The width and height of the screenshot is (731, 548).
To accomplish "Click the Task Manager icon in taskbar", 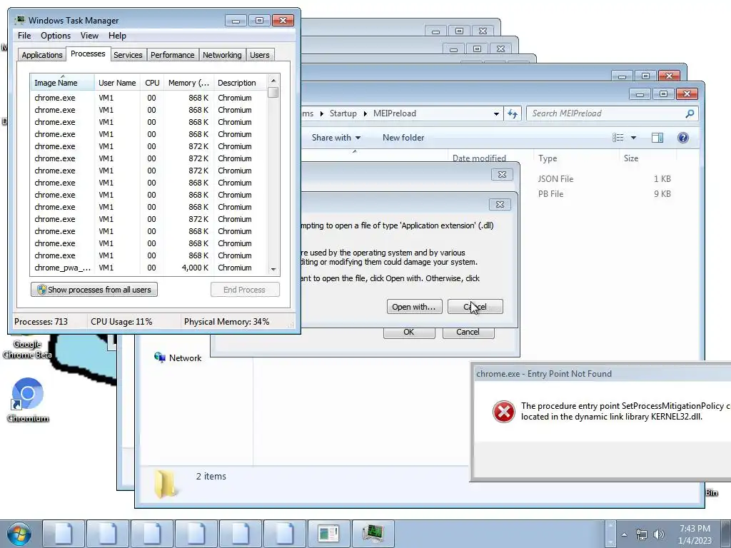I will pos(373,534).
